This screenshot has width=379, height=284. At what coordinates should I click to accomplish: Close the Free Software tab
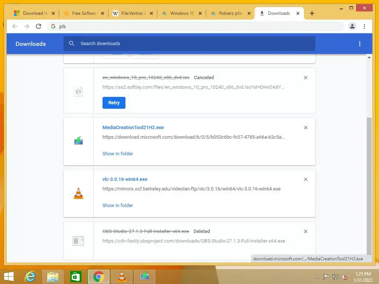coord(102,13)
